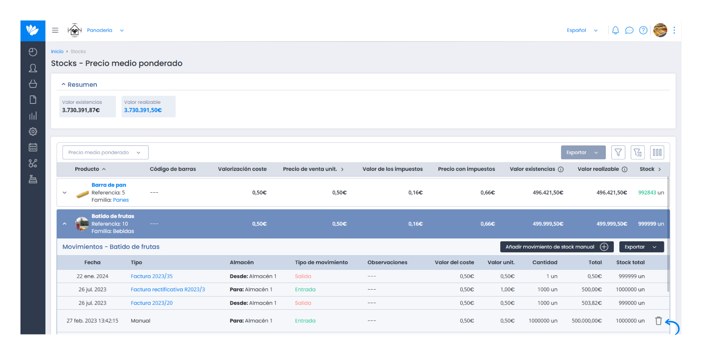Click the app logo in the top-left corner
Image resolution: width=702 pixels, height=355 pixels.
click(x=33, y=30)
